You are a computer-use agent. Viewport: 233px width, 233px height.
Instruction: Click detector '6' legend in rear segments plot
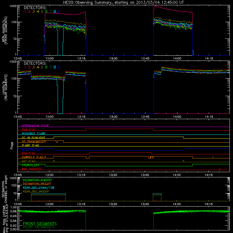46,67
